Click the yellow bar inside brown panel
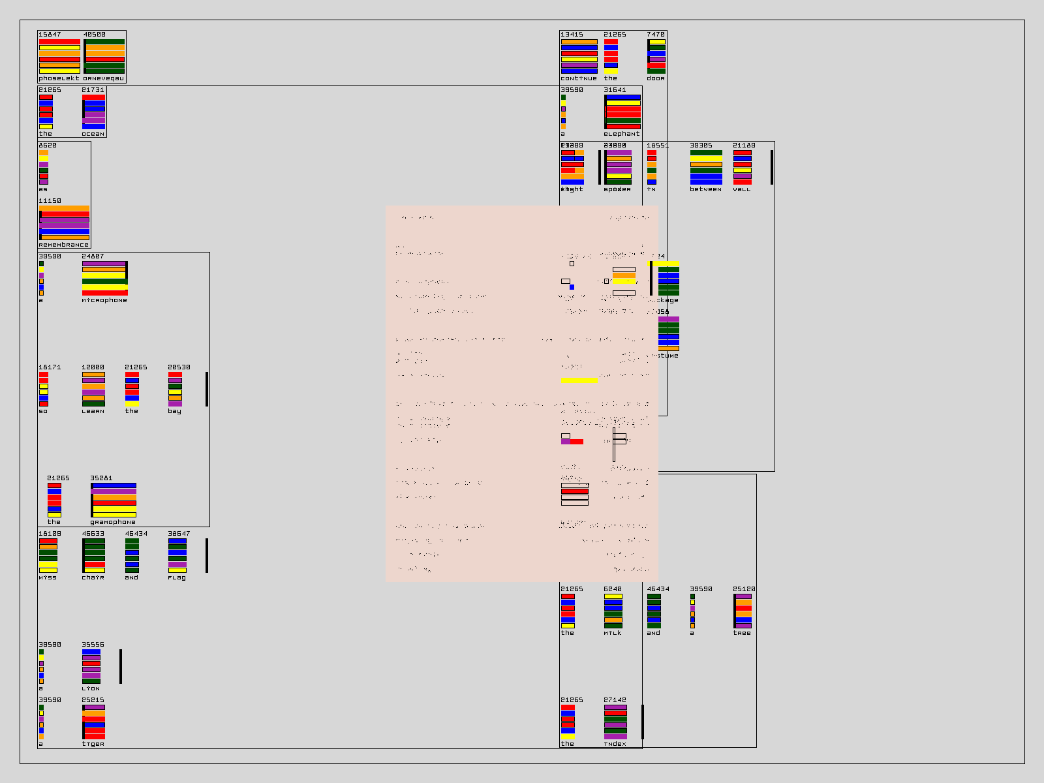This screenshot has height=783, width=1044. pyautogui.click(x=579, y=380)
